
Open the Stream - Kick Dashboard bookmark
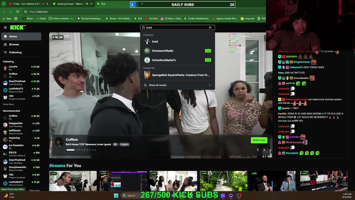pos(118,19)
